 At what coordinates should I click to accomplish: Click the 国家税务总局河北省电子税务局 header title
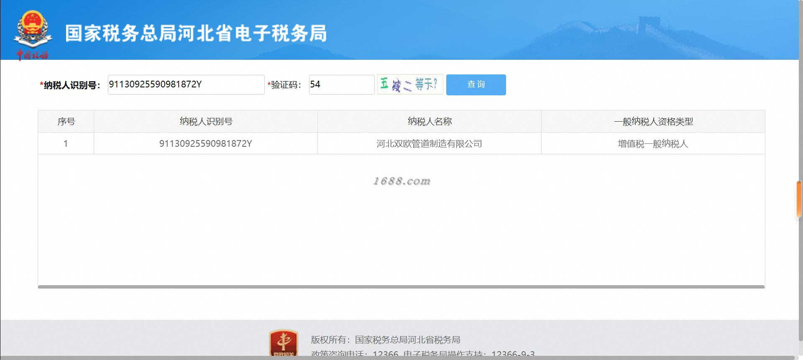pos(196,33)
